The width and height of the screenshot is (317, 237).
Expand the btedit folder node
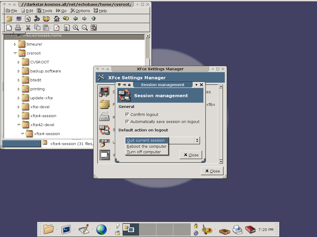pos(19,80)
